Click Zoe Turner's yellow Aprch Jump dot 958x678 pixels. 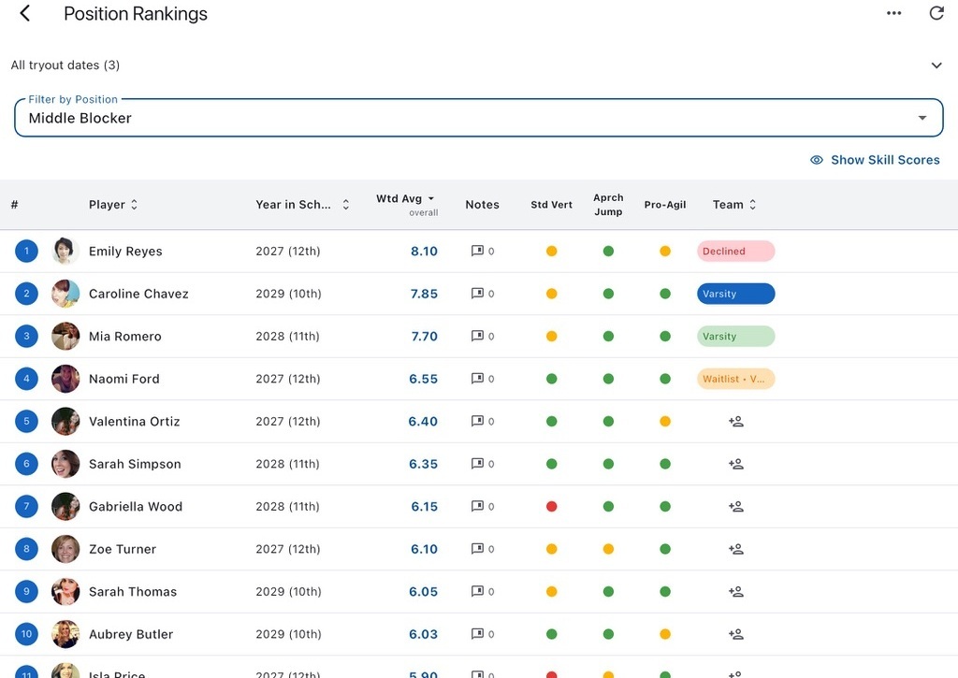click(x=608, y=549)
